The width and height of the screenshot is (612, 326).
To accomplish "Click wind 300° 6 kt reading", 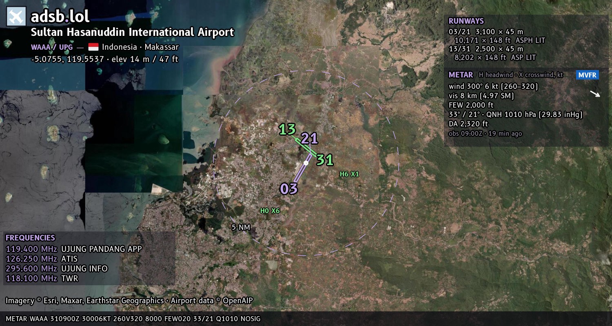I will click(493, 86).
